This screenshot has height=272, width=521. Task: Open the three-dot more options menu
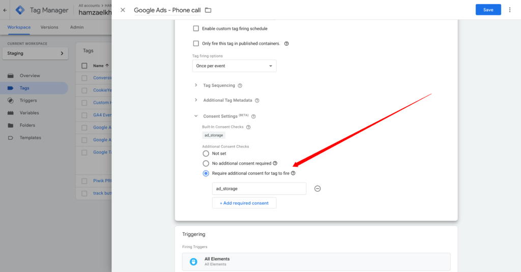pyautogui.click(x=510, y=10)
